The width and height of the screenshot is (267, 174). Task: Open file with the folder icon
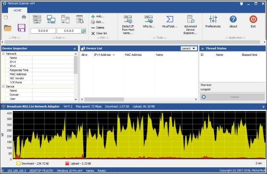[8, 28]
